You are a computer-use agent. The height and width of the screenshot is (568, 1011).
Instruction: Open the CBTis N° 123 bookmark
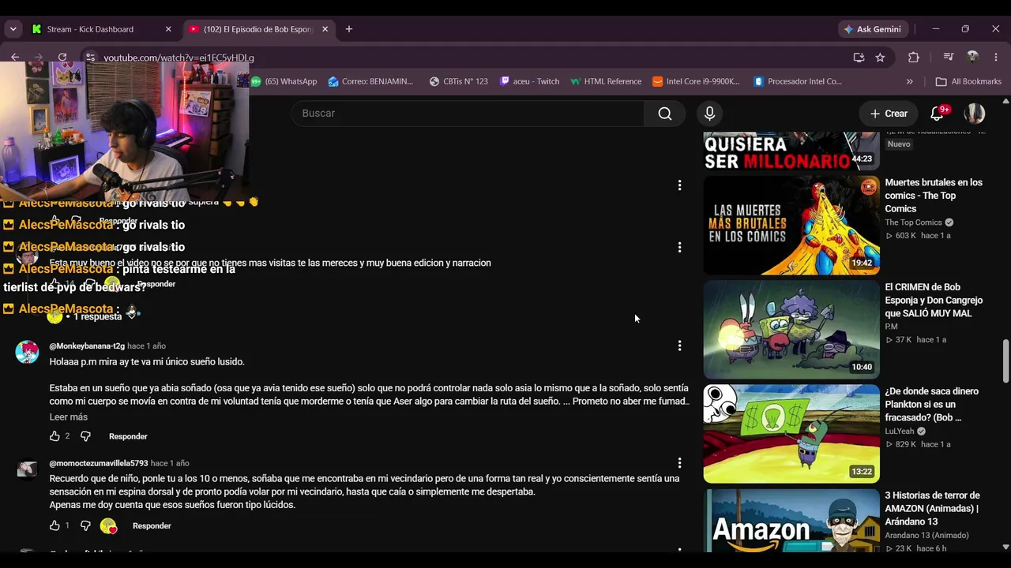[458, 81]
